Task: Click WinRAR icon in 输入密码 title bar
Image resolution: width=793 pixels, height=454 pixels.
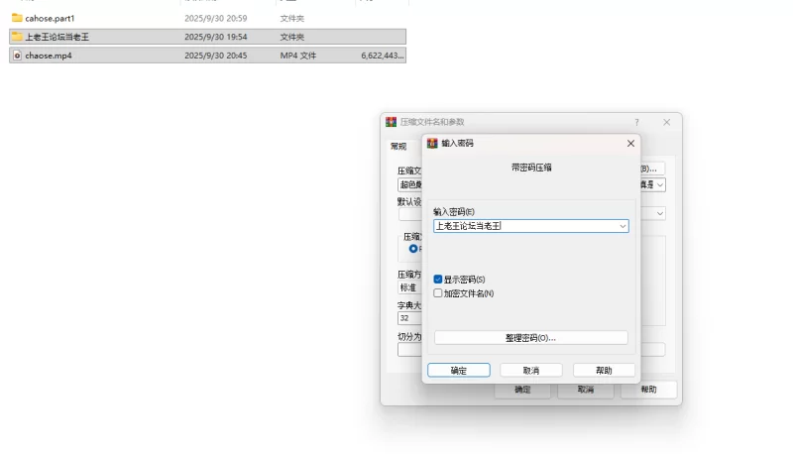Action: click(432, 143)
